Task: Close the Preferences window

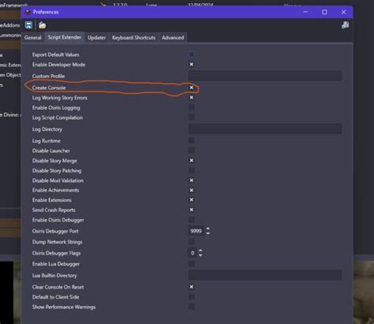Action: pyautogui.click(x=343, y=12)
